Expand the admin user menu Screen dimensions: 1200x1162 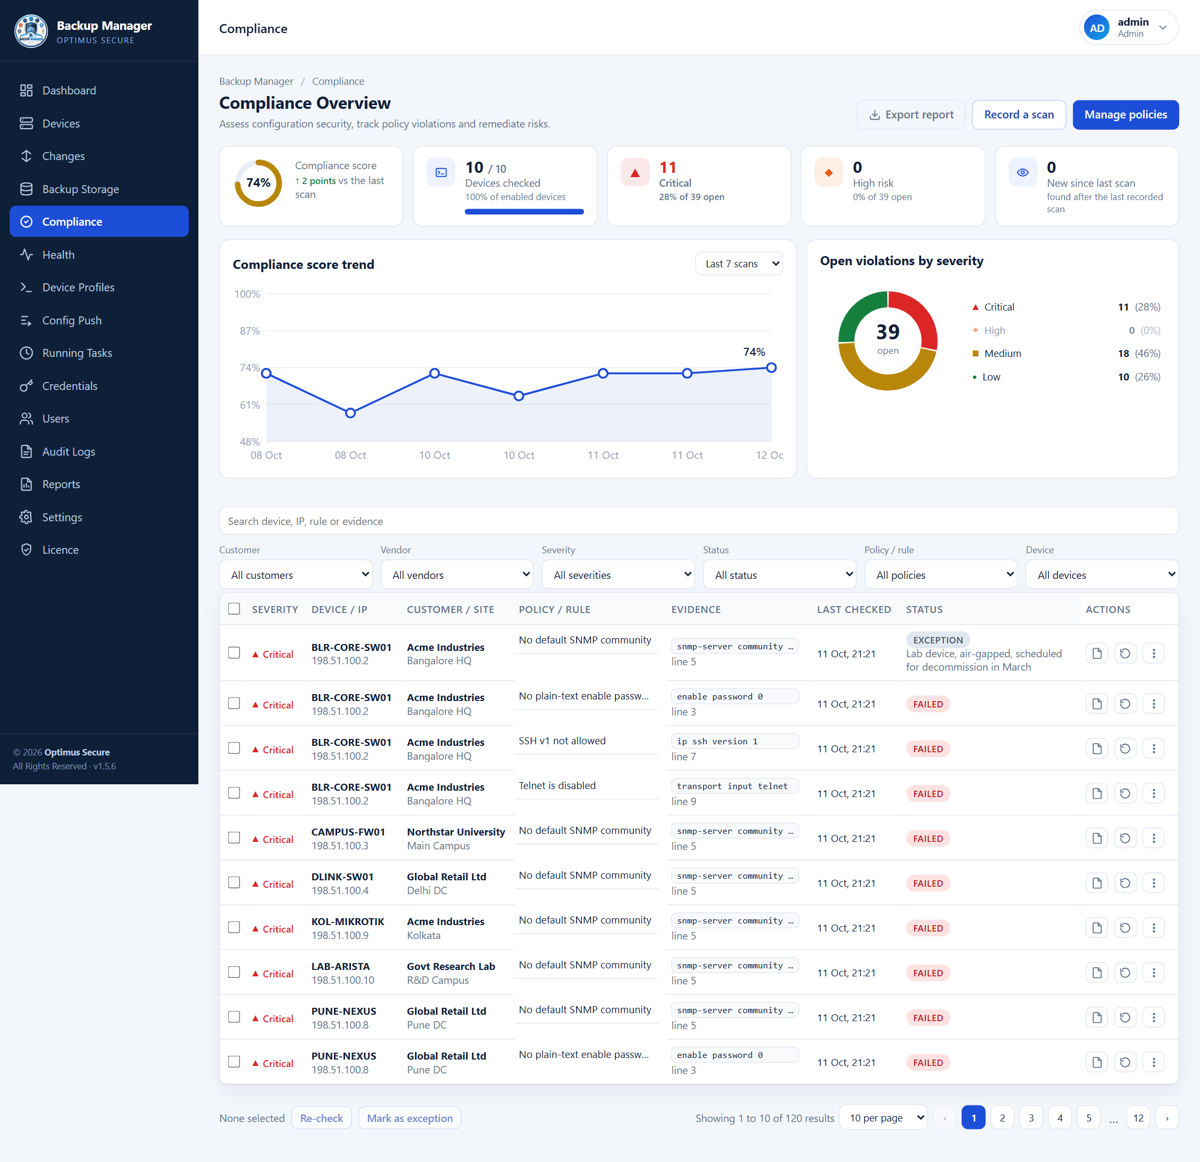1129,28
